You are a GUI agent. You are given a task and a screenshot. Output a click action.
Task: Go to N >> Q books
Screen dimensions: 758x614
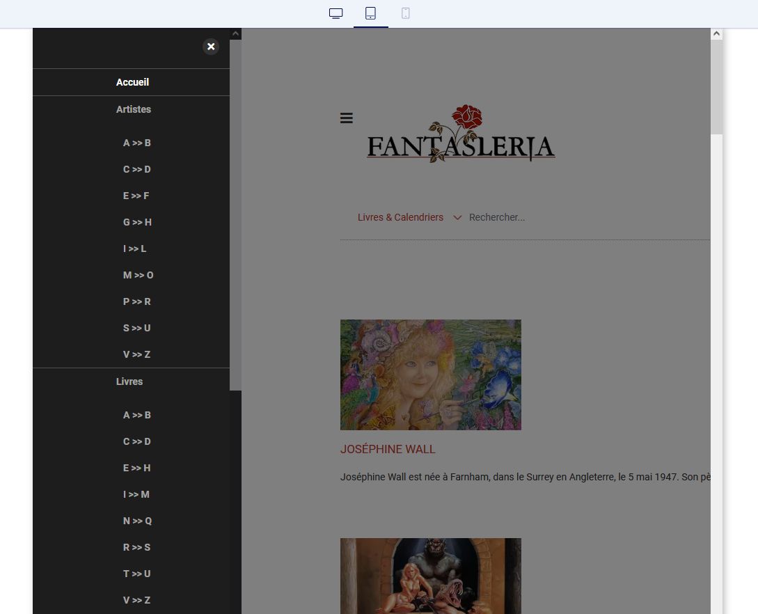click(137, 521)
